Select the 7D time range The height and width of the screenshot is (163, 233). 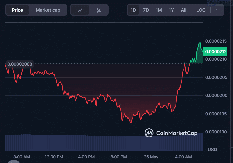pos(146,10)
